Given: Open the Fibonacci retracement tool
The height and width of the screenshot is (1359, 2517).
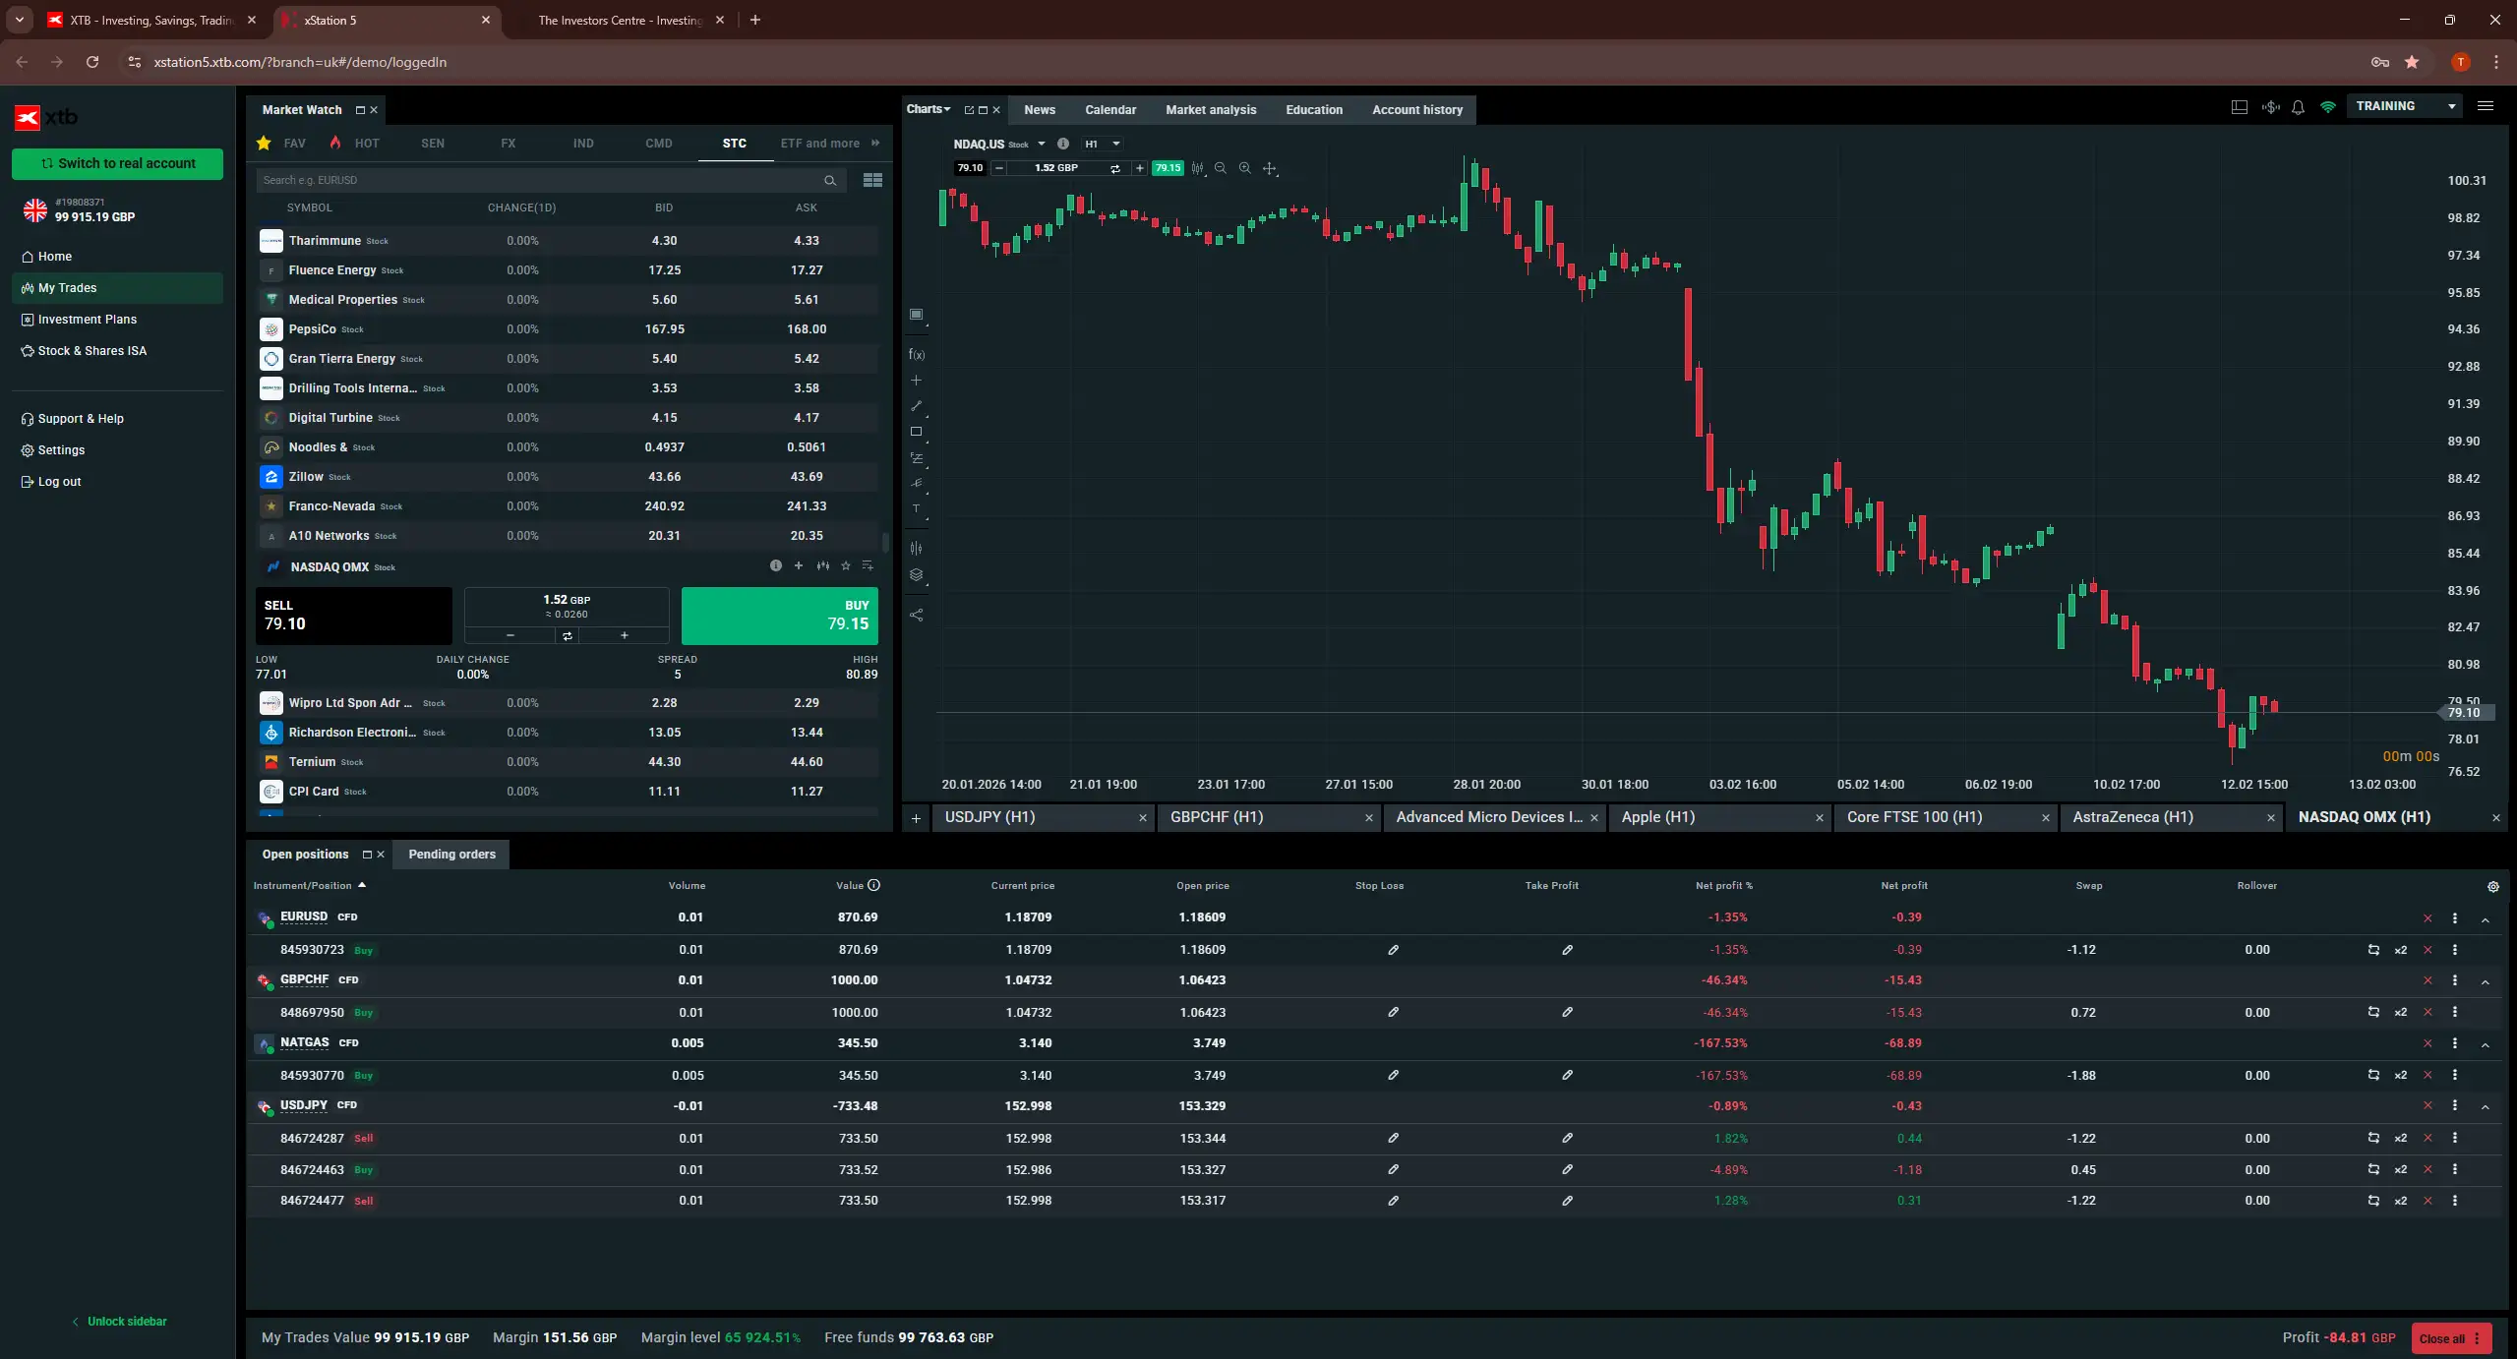Looking at the screenshot, I should (x=916, y=457).
